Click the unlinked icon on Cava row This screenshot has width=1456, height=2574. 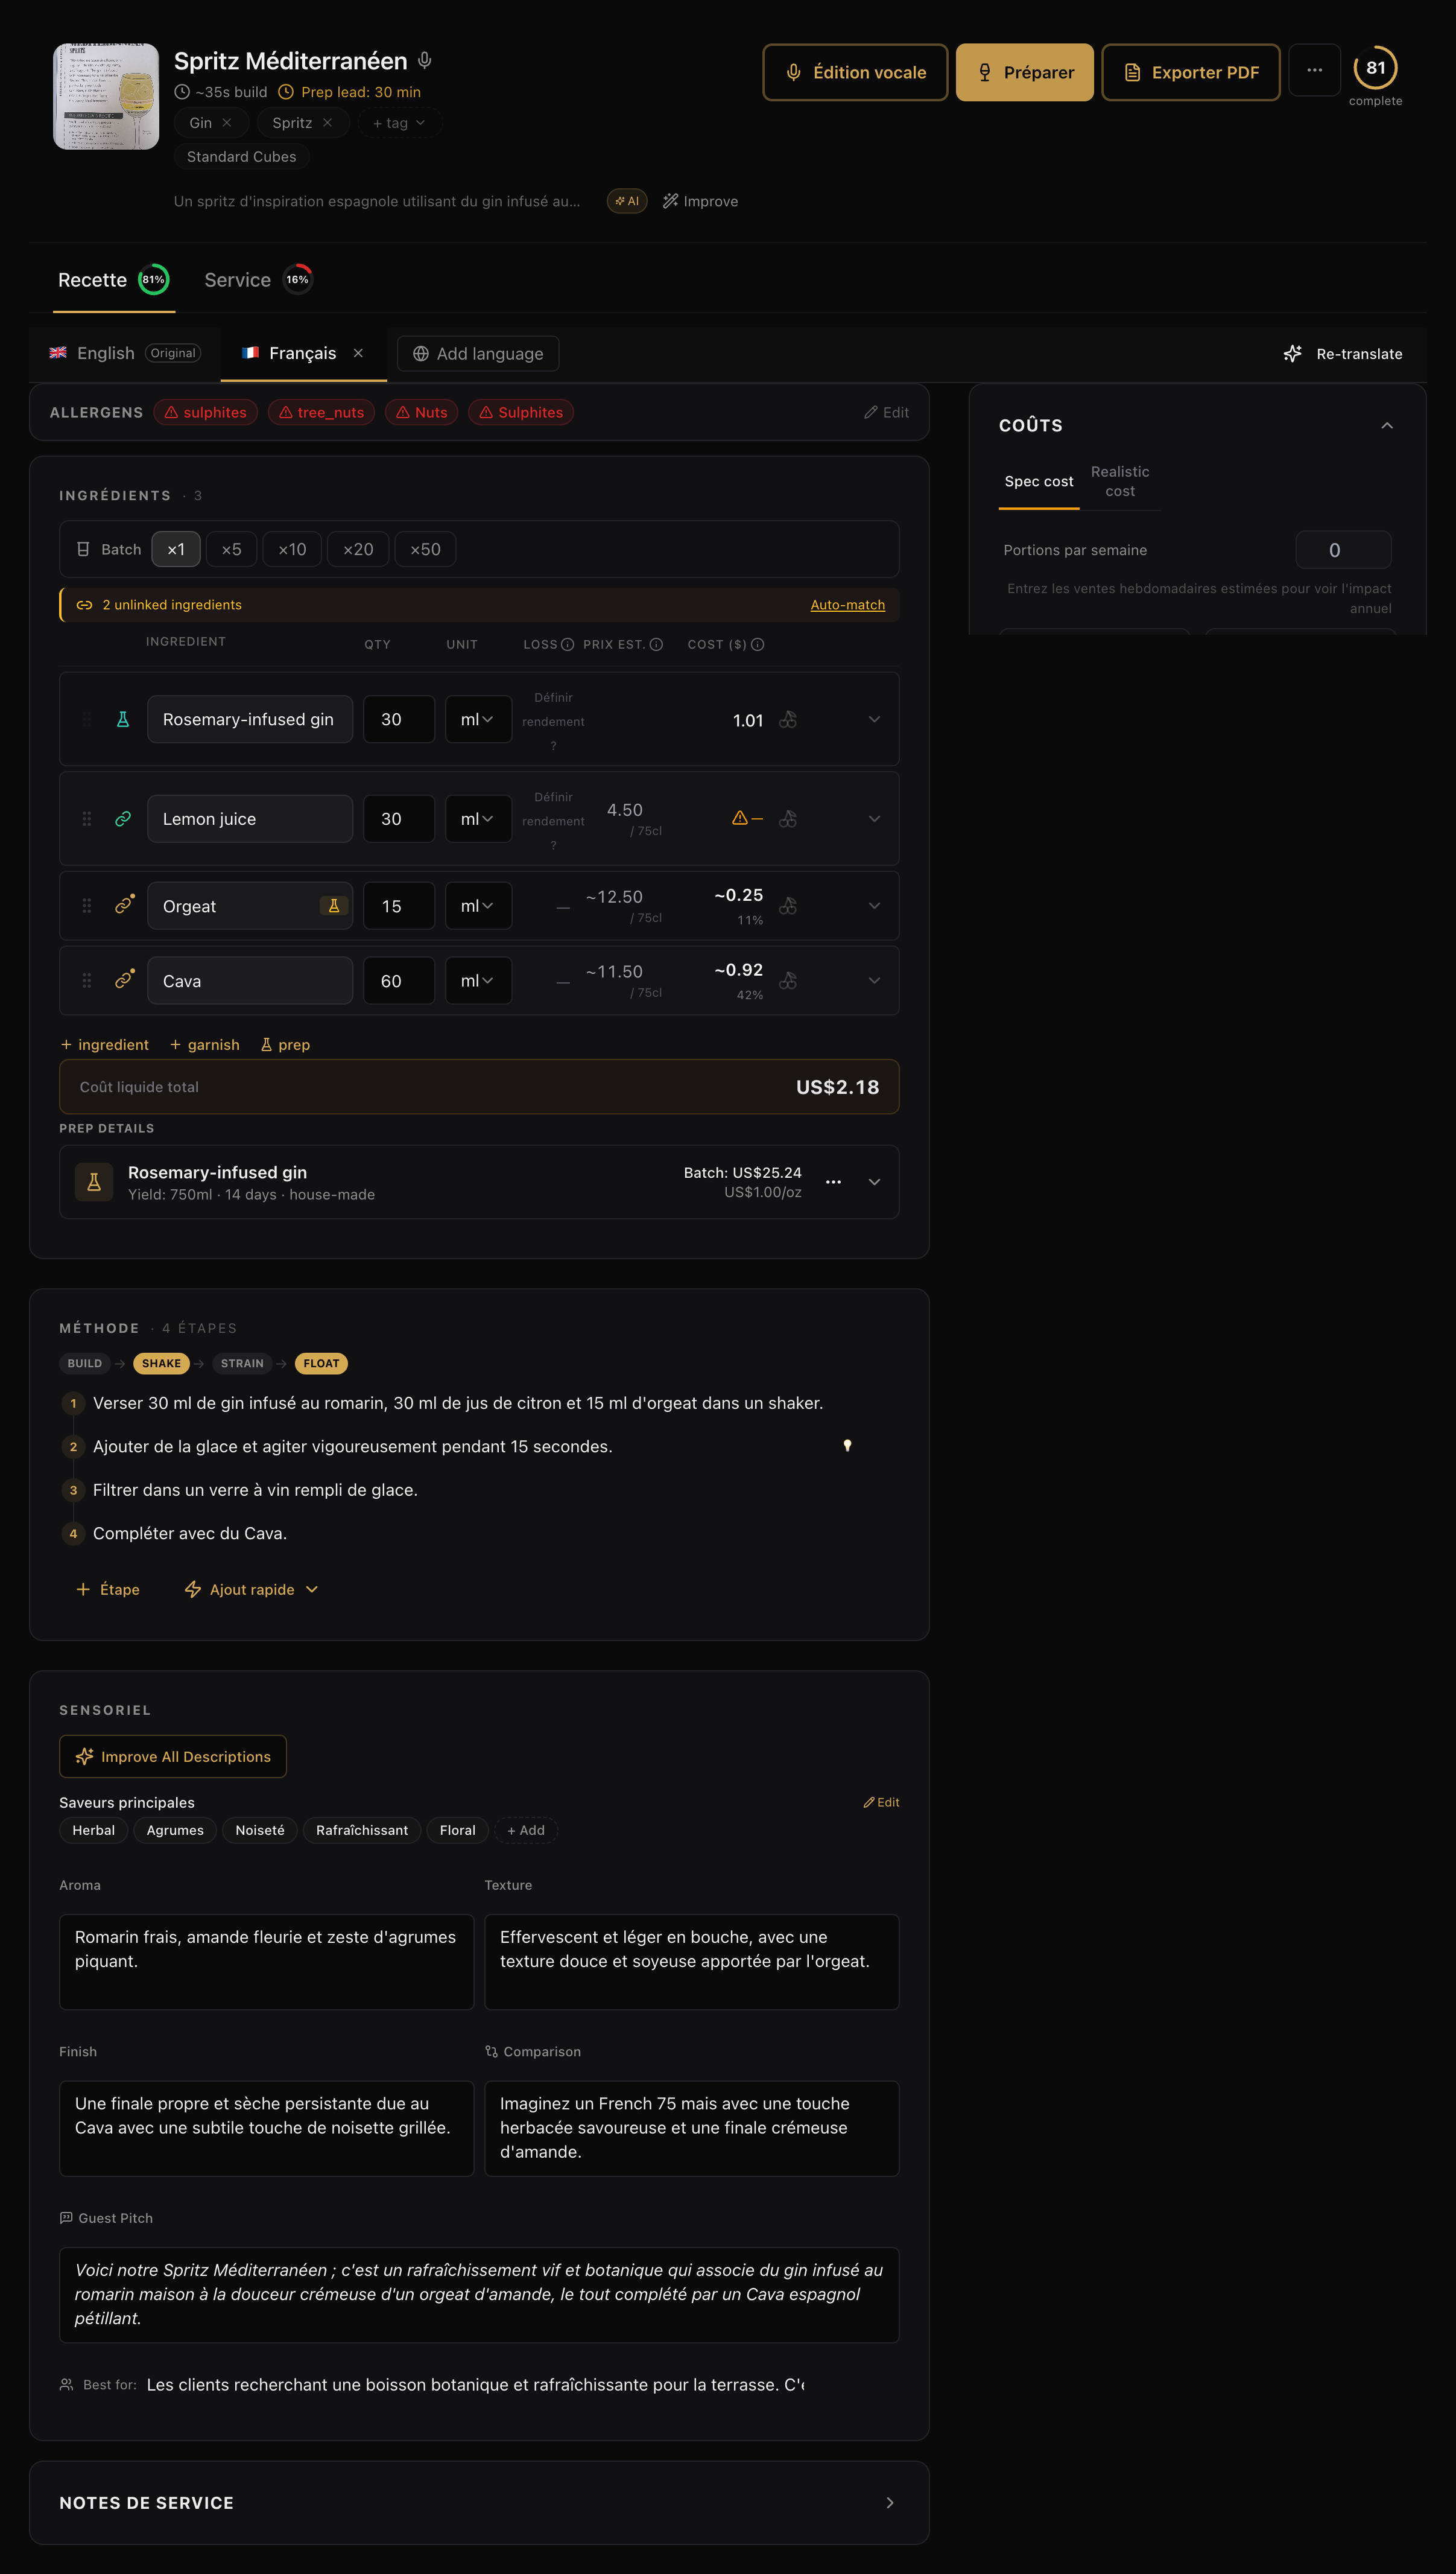[124, 979]
